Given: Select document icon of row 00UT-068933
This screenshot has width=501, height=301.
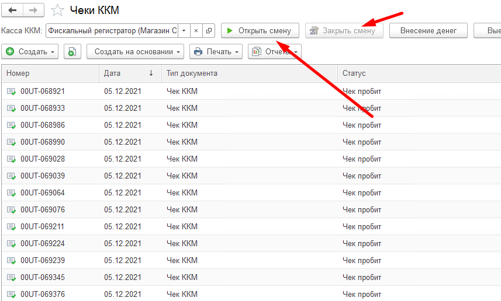Looking at the screenshot, I should pos(11,108).
